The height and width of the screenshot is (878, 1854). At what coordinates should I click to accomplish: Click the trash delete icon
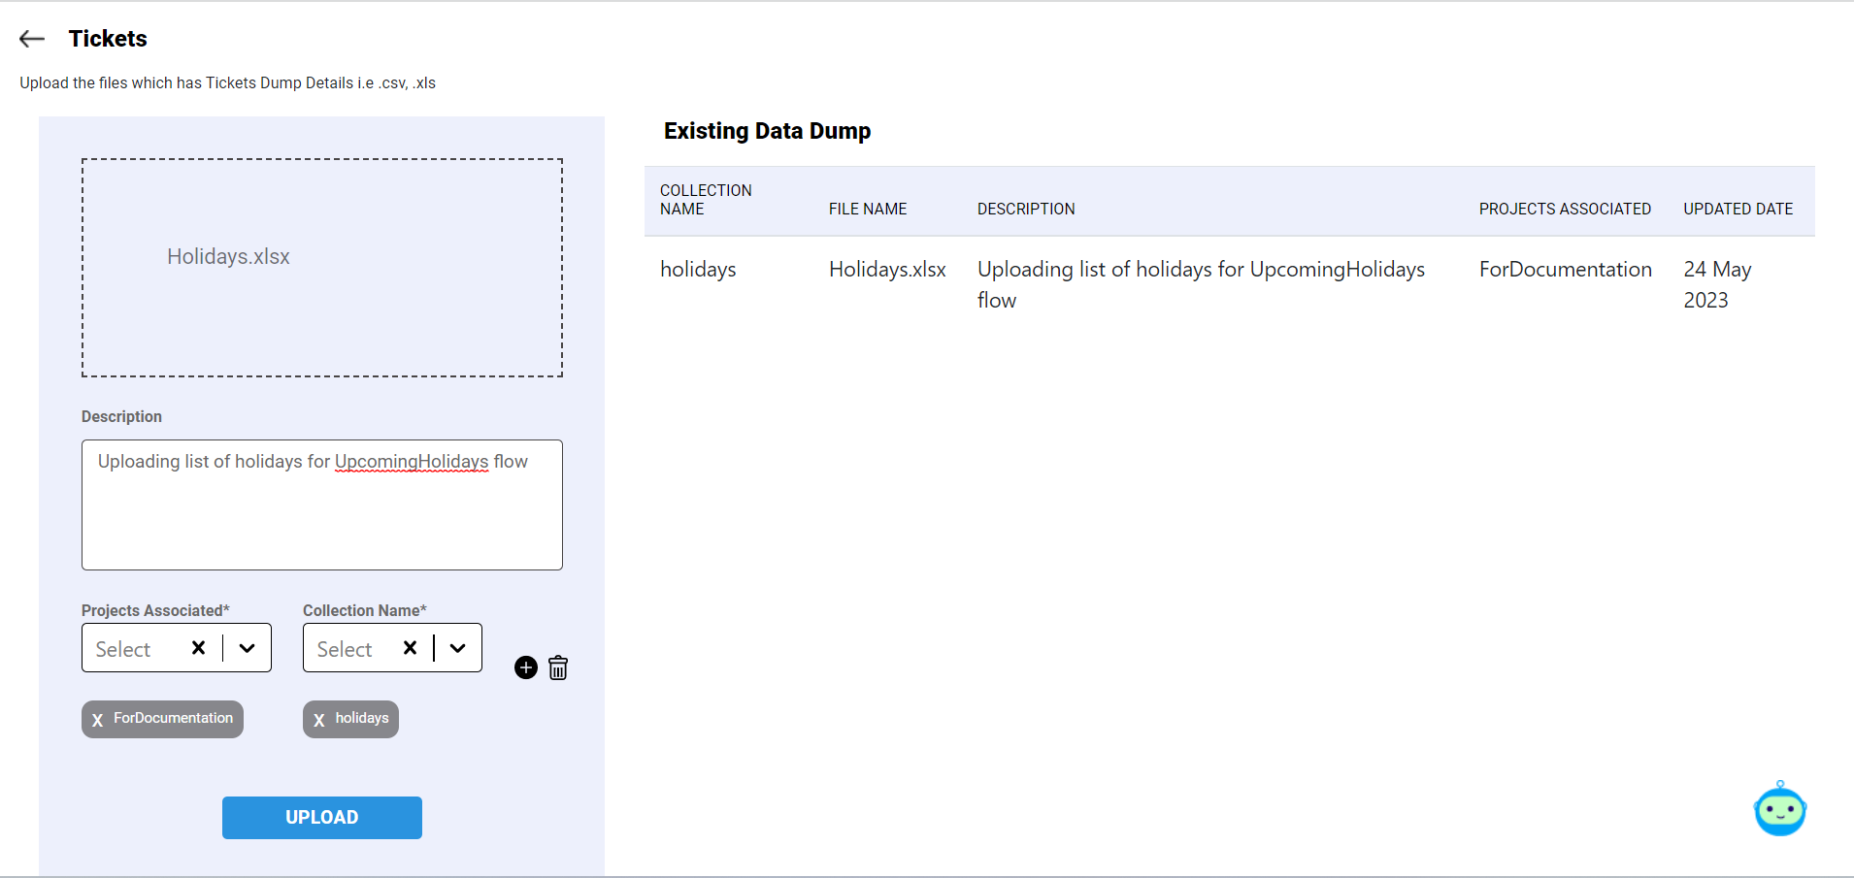pos(558,667)
